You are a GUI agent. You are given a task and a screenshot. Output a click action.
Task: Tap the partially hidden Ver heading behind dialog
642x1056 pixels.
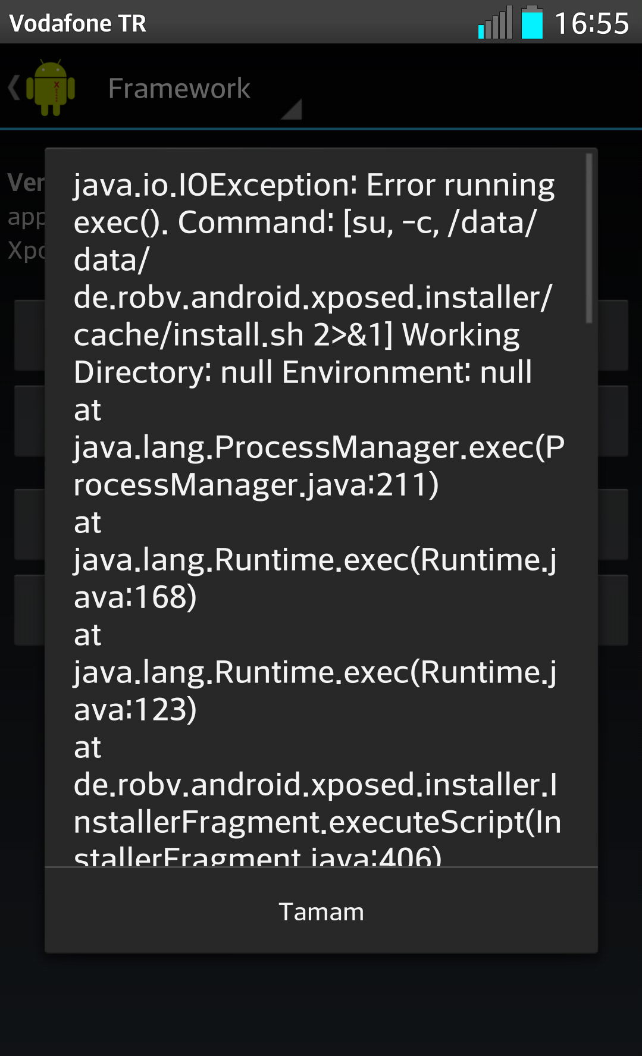(26, 182)
